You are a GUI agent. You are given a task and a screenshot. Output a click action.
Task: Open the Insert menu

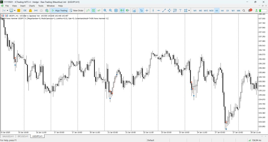(x=23, y=6)
